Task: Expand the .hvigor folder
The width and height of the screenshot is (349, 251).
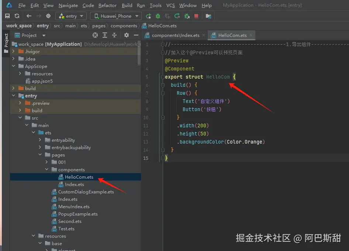Action: [13, 51]
